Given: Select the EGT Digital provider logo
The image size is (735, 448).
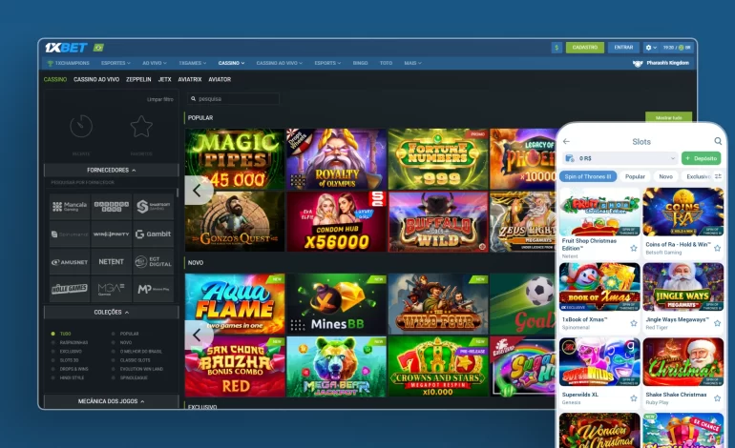Looking at the screenshot, I should pyautogui.click(x=154, y=262).
